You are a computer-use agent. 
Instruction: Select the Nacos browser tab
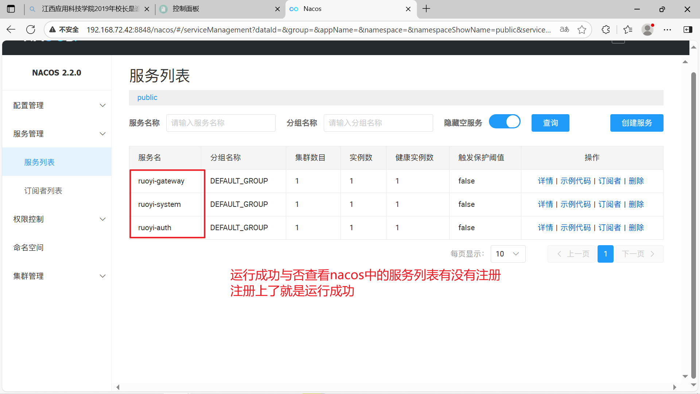click(x=350, y=9)
